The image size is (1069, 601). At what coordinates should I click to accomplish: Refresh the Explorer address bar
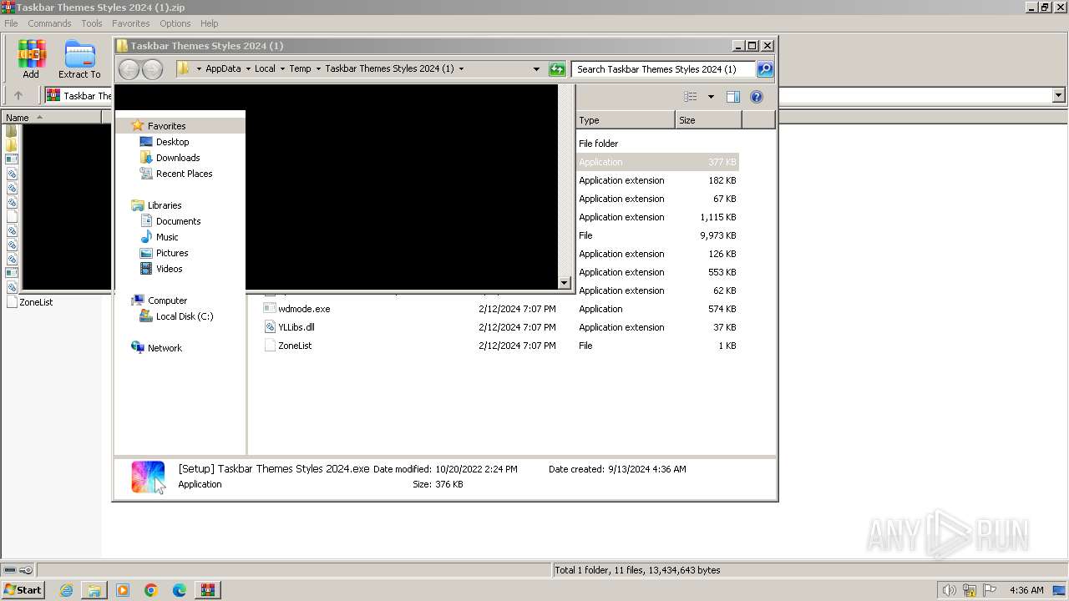coord(557,69)
